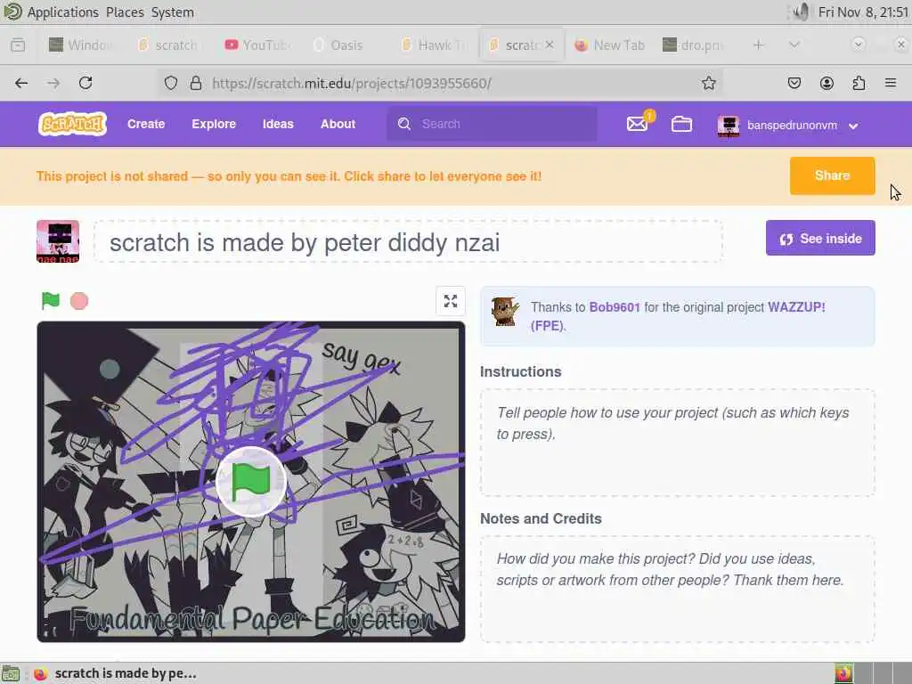Click the volume icon in the system panel

click(x=801, y=12)
